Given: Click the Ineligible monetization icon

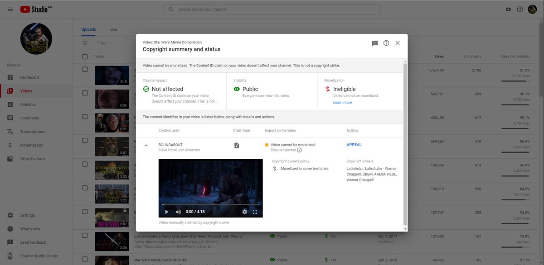Looking at the screenshot, I should pos(327,89).
